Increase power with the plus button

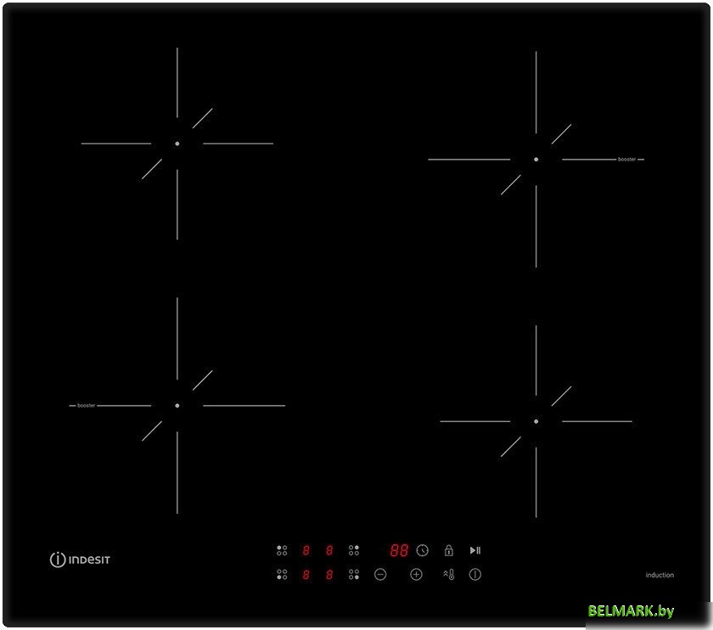click(x=416, y=575)
